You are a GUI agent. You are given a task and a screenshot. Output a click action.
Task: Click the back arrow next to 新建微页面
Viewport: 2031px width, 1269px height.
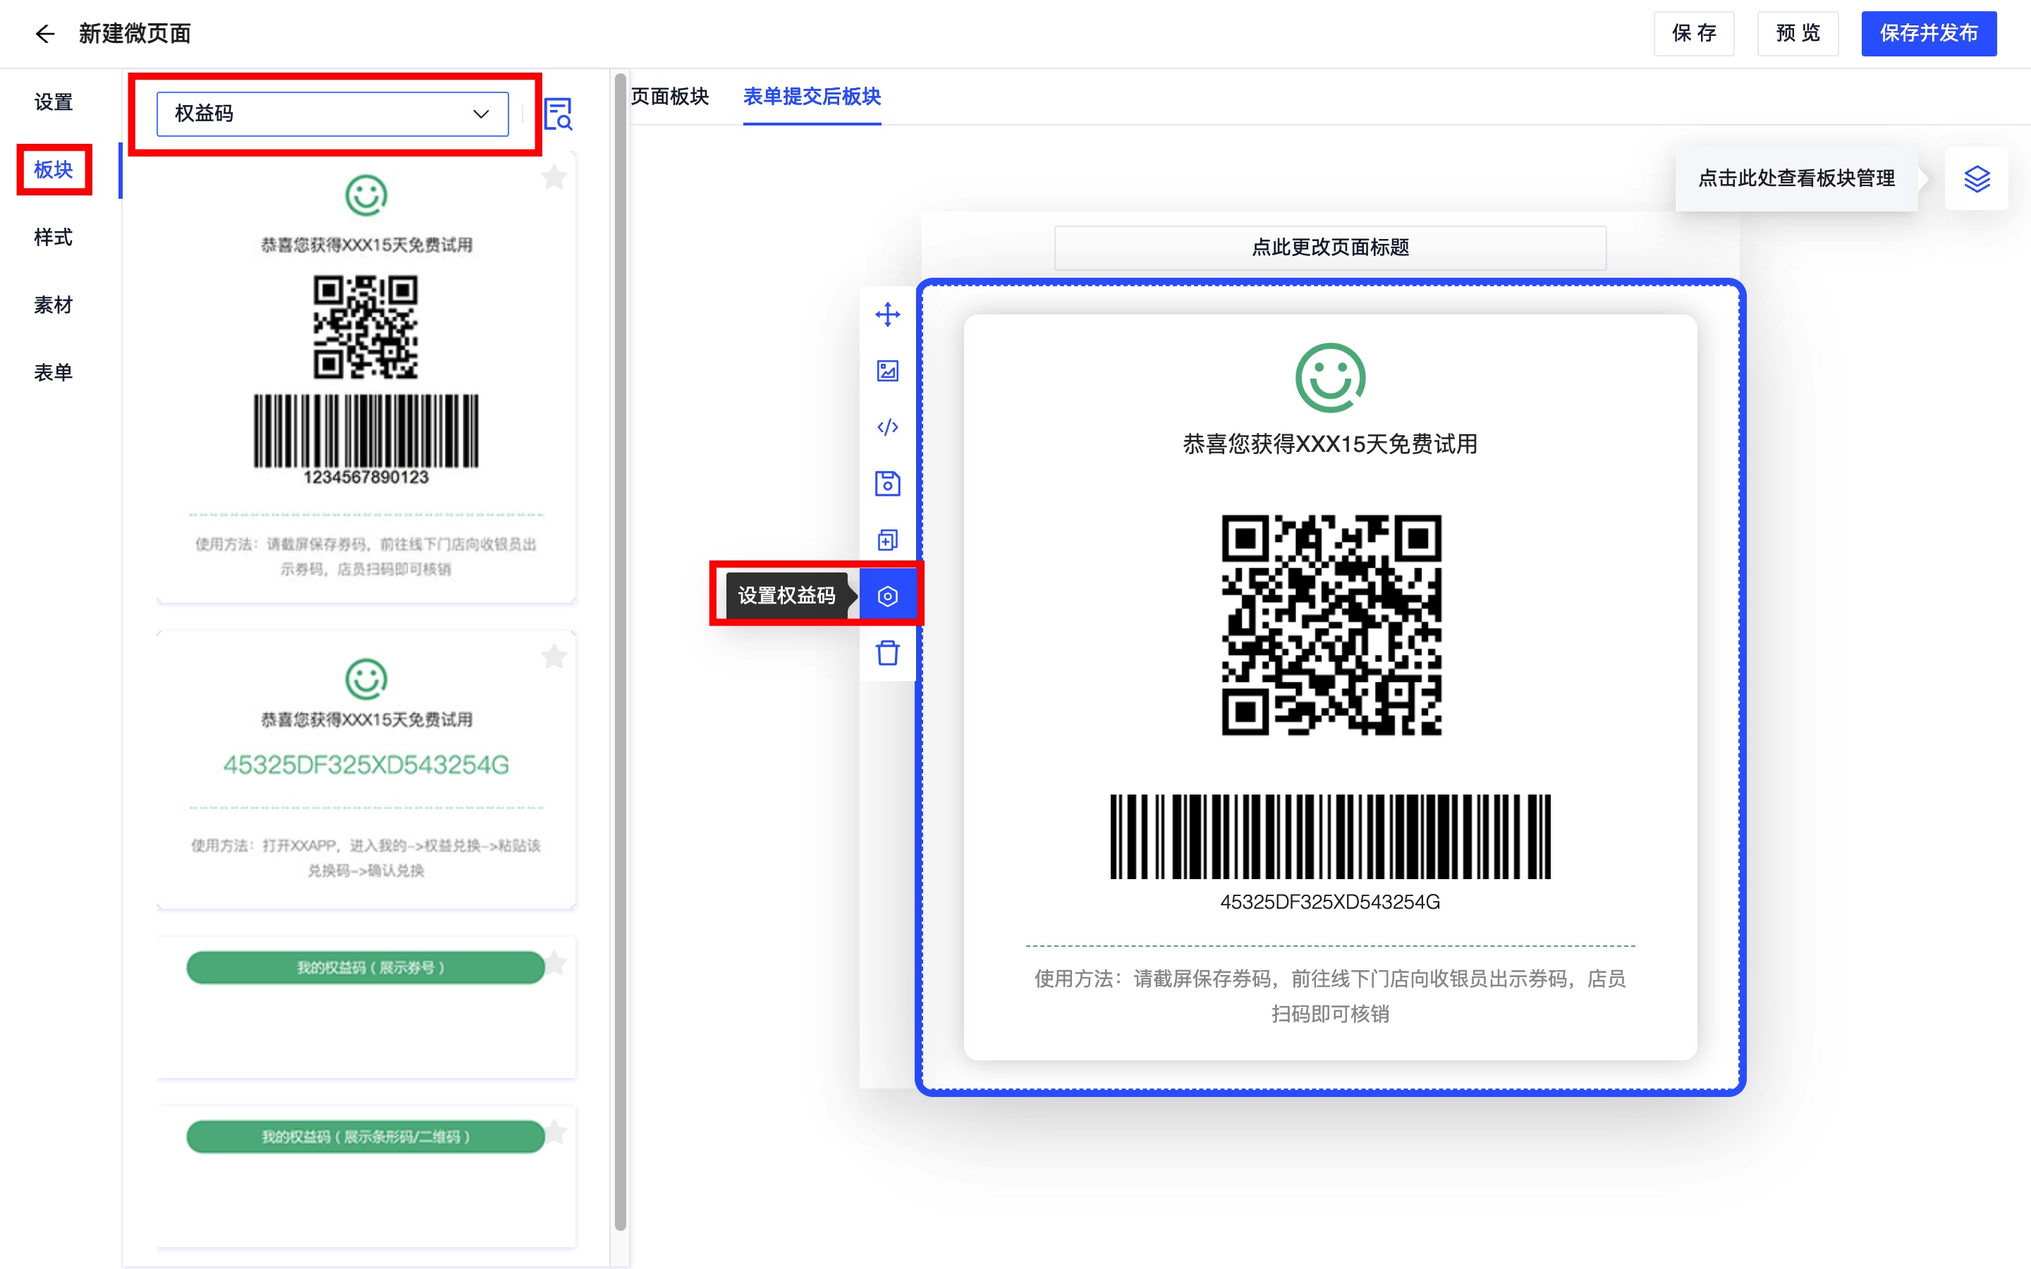[x=44, y=34]
